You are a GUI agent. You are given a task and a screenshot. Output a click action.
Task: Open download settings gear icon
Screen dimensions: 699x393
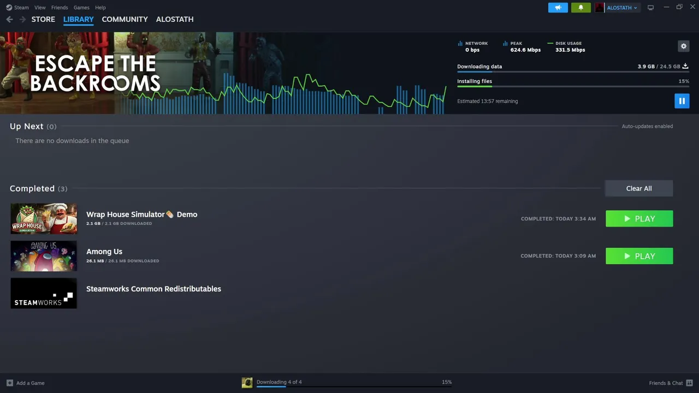click(x=684, y=46)
